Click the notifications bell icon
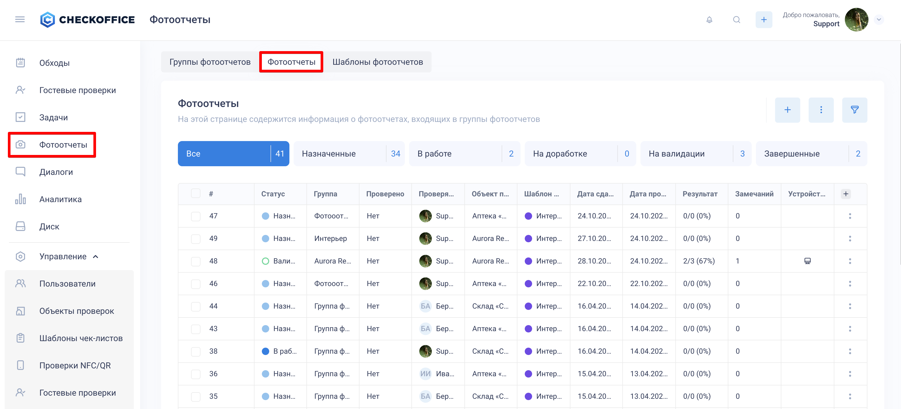The width and height of the screenshot is (901, 409). (x=709, y=20)
